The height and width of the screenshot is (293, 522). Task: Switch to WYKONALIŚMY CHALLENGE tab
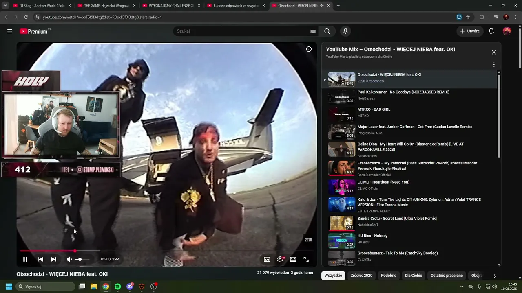tap(171, 6)
